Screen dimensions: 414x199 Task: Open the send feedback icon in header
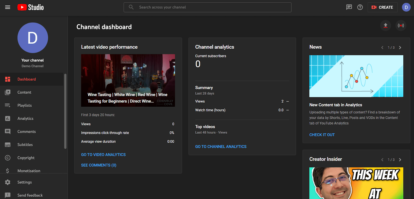(349, 7)
